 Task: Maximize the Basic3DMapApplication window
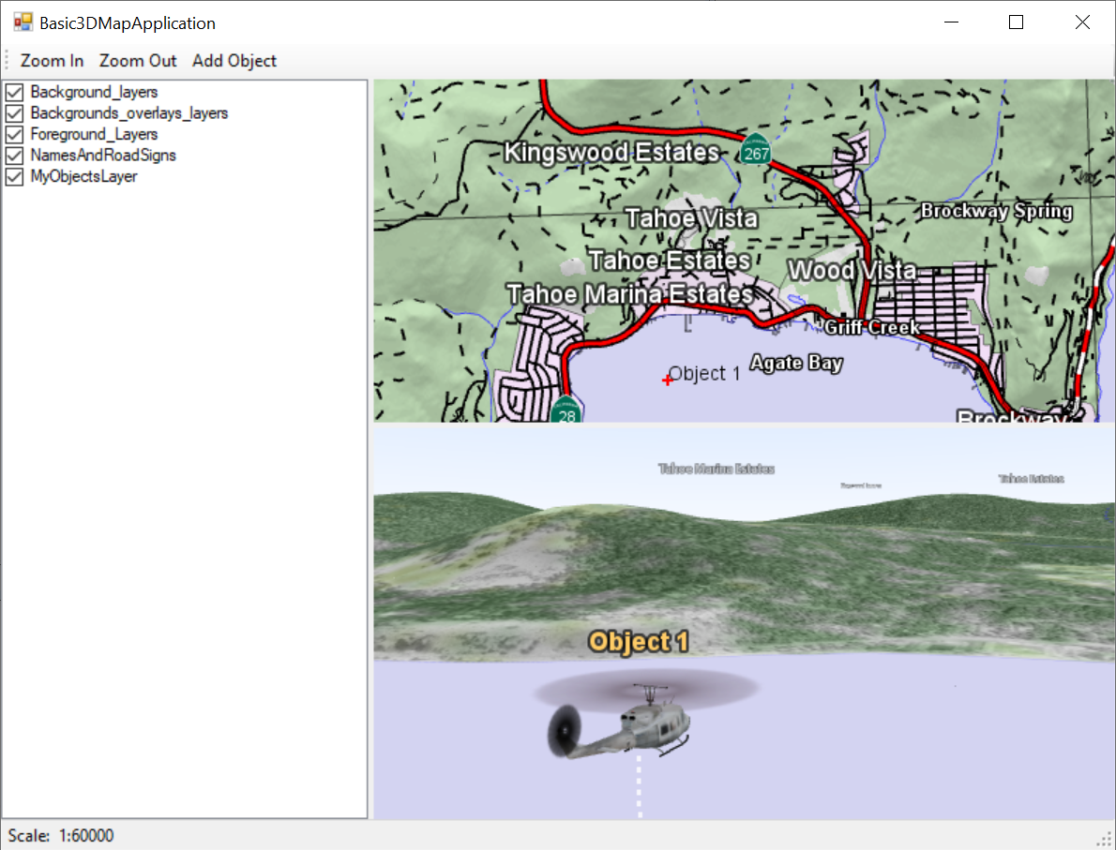click(x=1016, y=22)
